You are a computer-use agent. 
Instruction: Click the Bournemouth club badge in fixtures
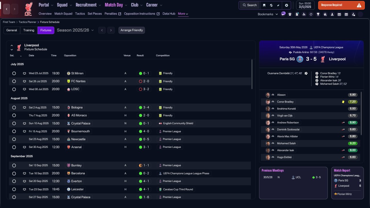coord(69,131)
